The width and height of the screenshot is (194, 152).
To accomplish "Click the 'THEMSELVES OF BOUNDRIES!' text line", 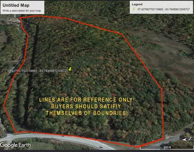I will (x=86, y=113).
